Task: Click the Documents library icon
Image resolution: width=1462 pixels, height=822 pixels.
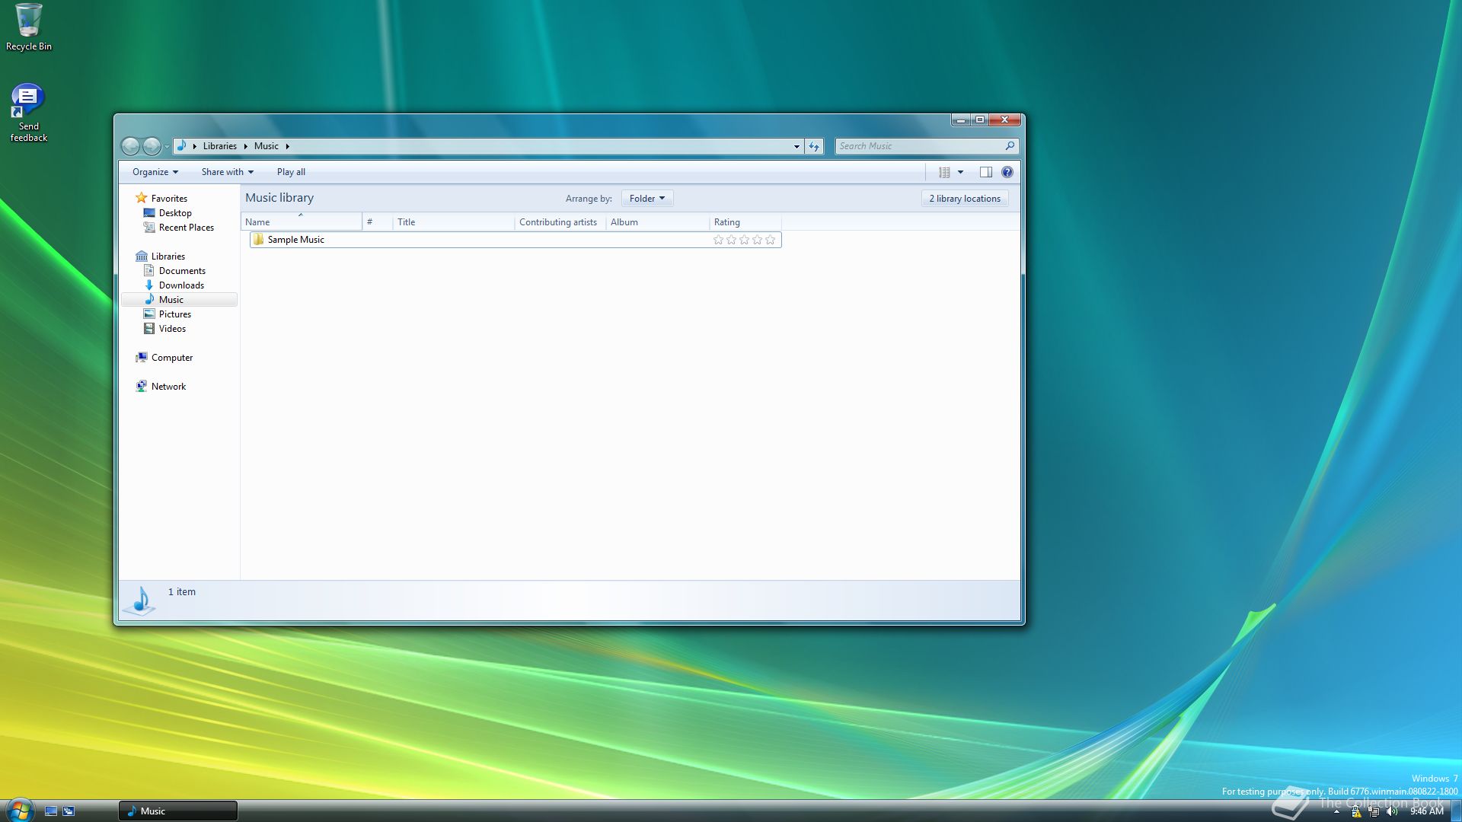Action: 149,270
